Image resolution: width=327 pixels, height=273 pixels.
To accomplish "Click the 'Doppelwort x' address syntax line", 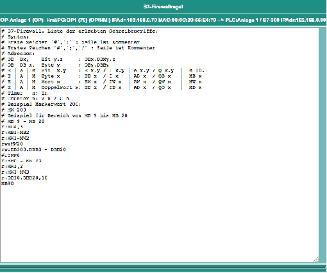I will click(101, 88).
